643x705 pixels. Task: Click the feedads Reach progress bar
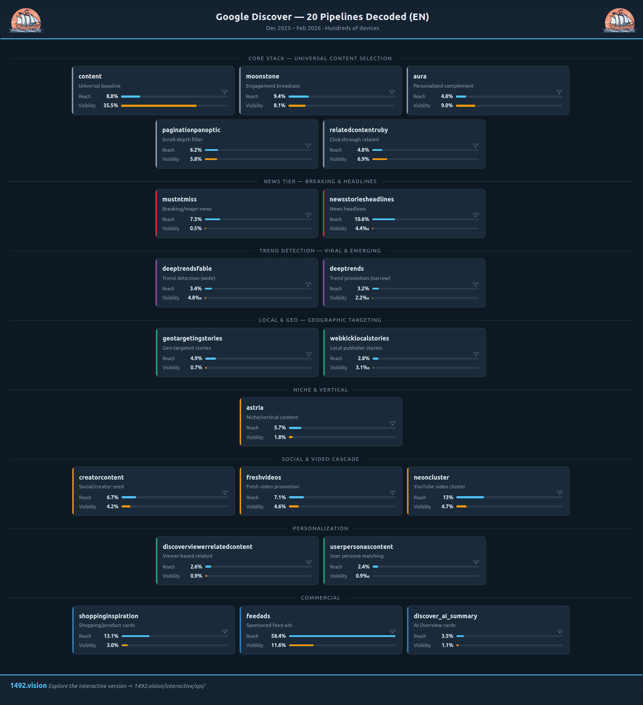coord(342,636)
